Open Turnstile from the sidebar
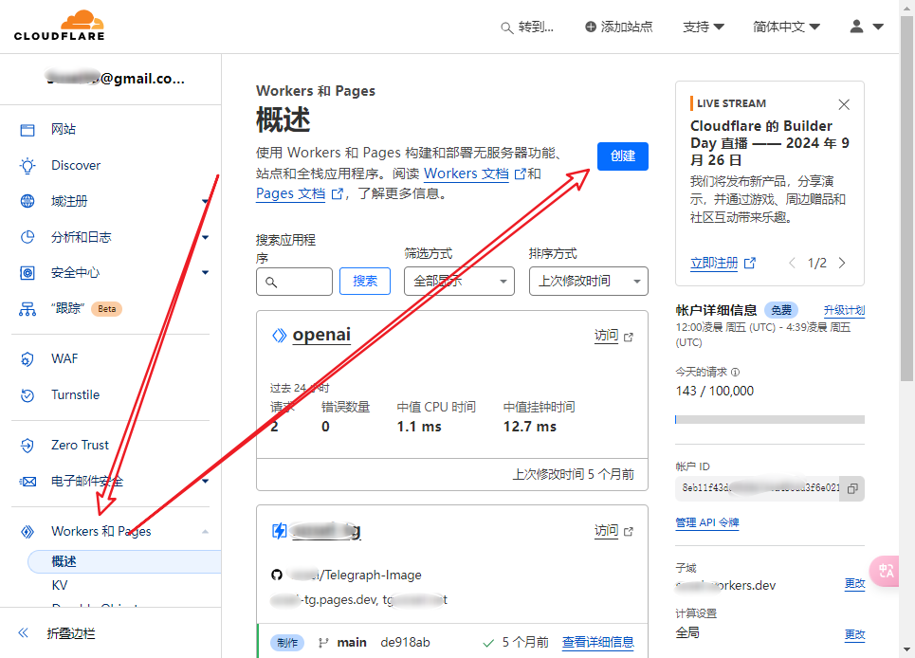 [x=75, y=394]
